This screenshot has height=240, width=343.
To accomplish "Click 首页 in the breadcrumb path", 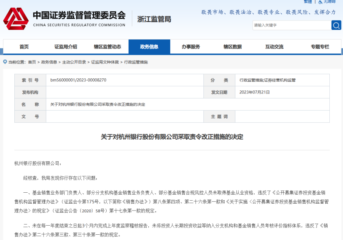I will click(32, 62).
